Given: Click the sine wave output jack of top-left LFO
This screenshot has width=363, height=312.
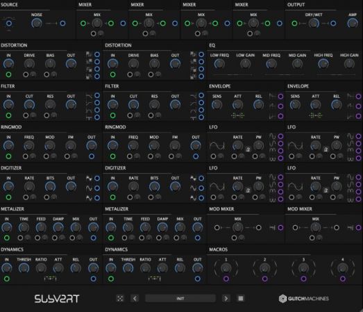Looking at the screenshot, I should (x=280, y=136).
